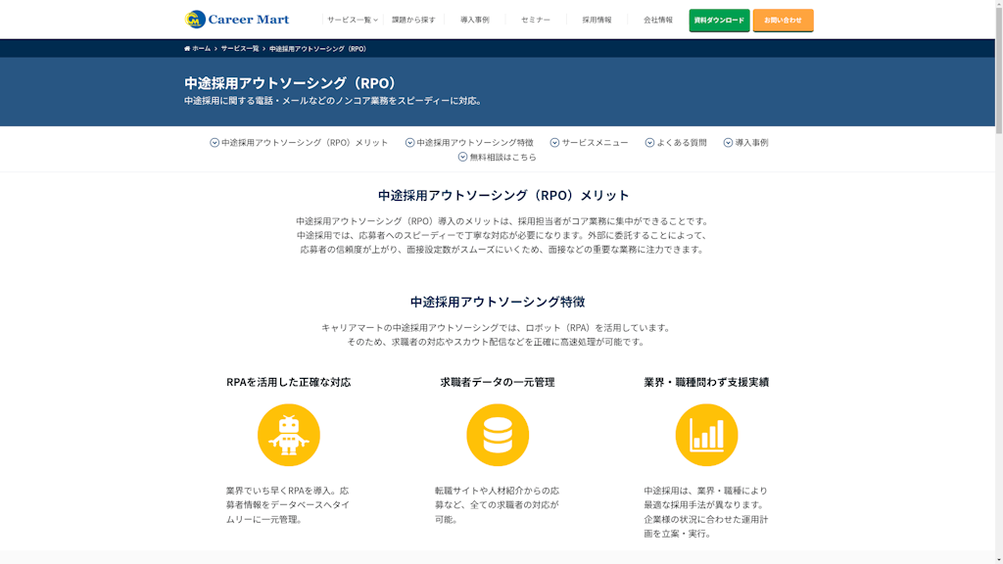Jump to 中途採用アウトソーシング（RPO）メリット section
1003x564 pixels.
304,143
